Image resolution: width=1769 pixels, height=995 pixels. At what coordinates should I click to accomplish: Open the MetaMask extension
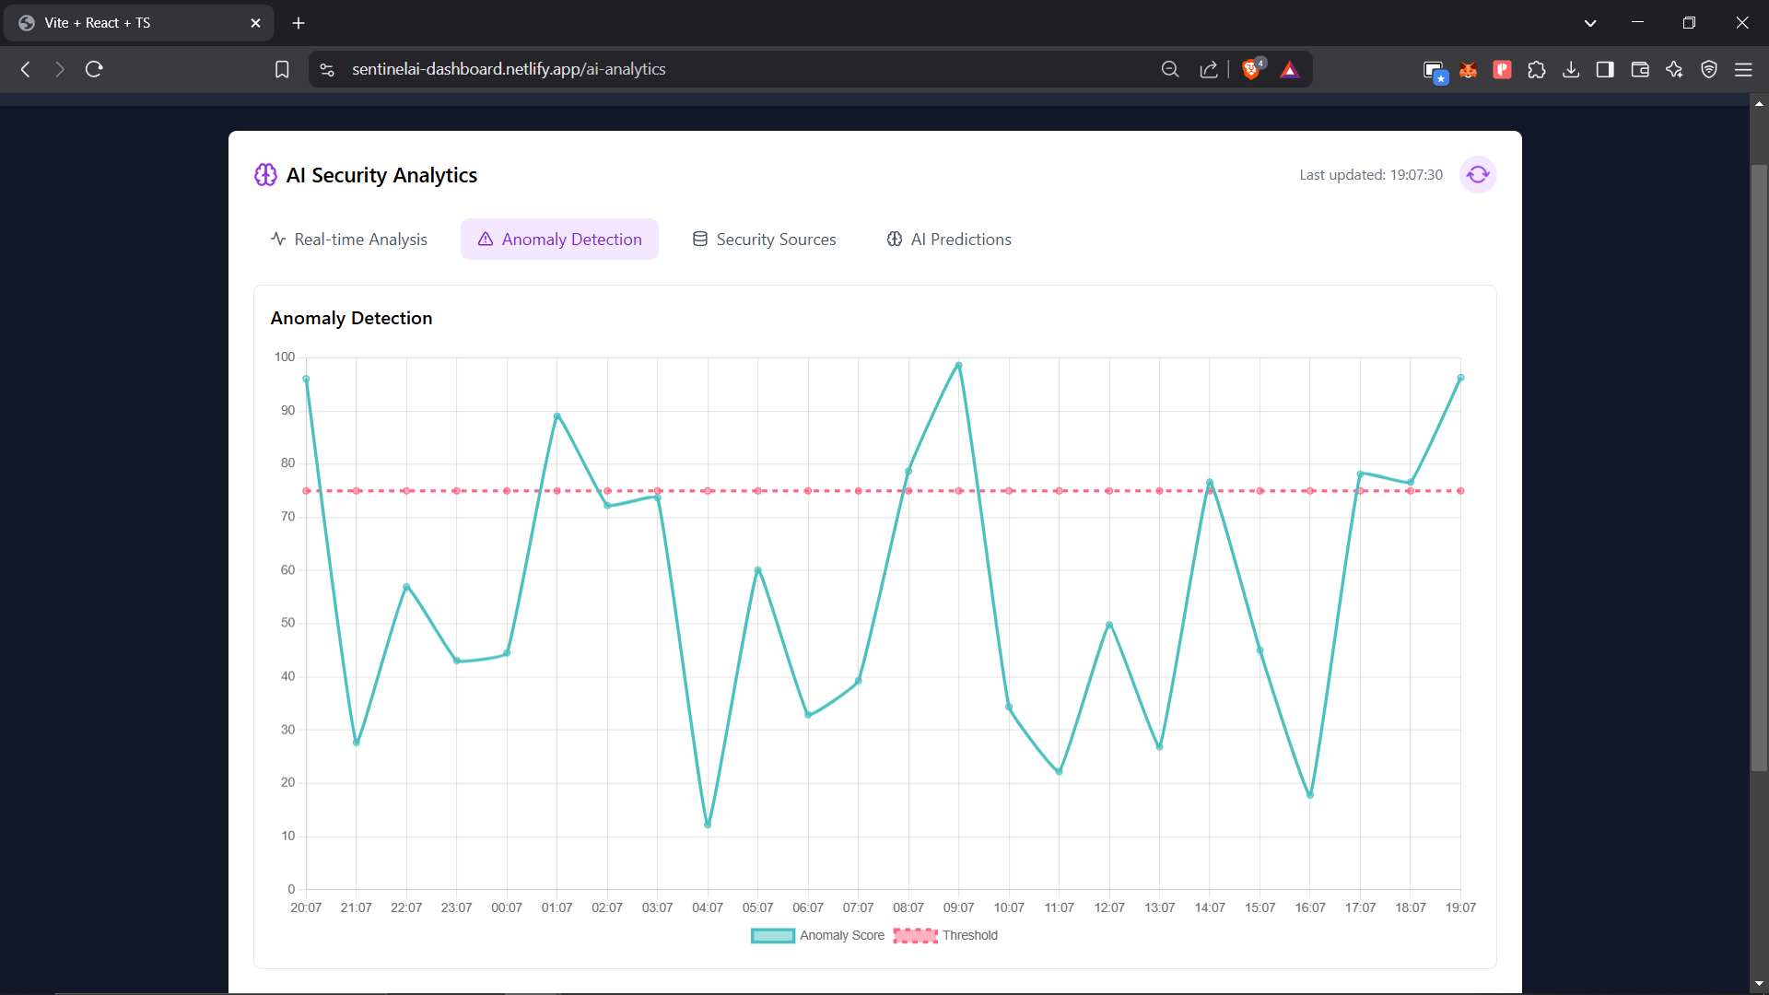[1469, 69]
